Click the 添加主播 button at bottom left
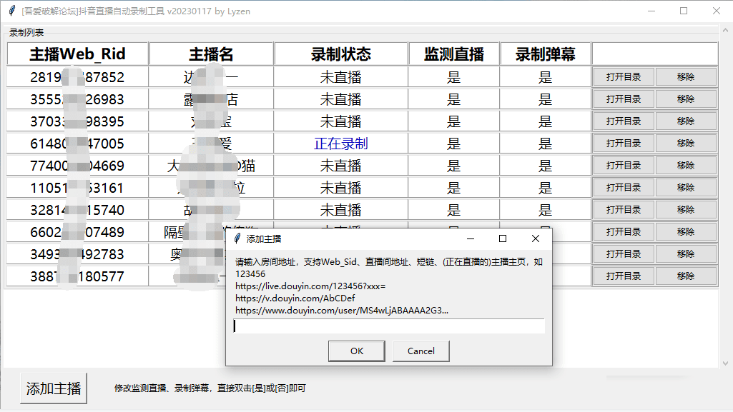 click(54, 389)
